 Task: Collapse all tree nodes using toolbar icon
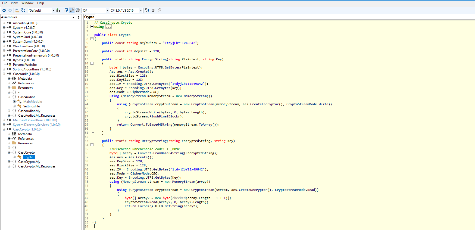pos(153,10)
